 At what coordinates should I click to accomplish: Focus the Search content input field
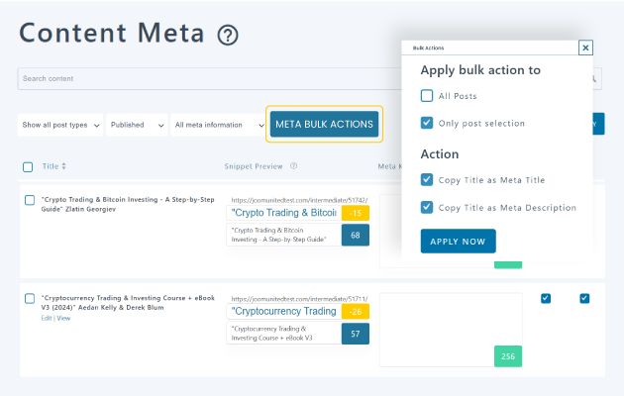pyautogui.click(x=198, y=78)
